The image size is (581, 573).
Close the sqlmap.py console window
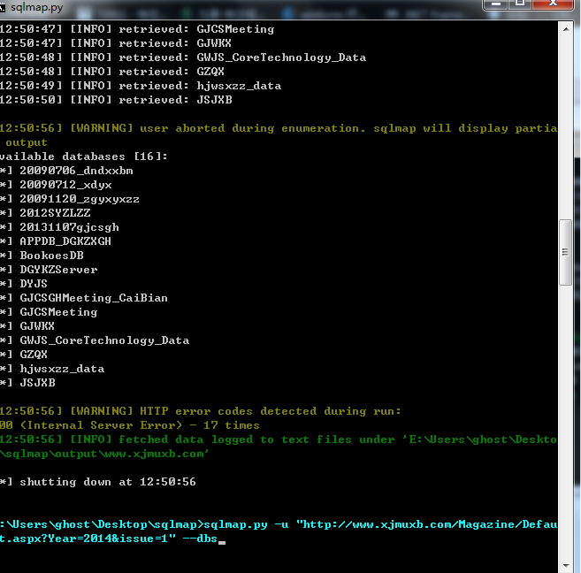[554, 4]
